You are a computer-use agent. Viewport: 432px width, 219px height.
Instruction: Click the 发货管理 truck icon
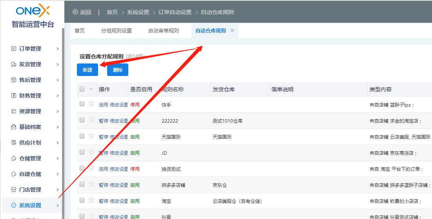(x=13, y=64)
